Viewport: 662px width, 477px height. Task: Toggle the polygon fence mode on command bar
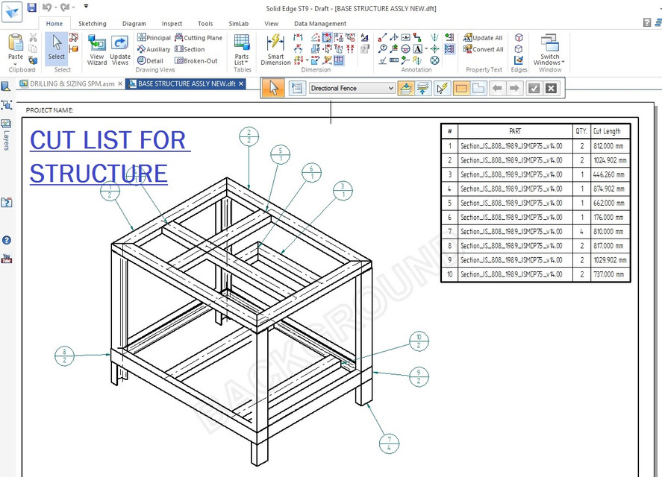(478, 89)
